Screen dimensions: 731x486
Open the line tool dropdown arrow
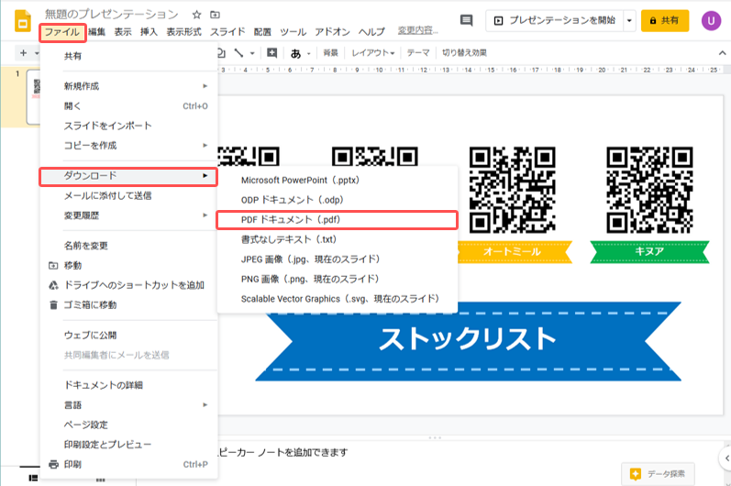252,53
